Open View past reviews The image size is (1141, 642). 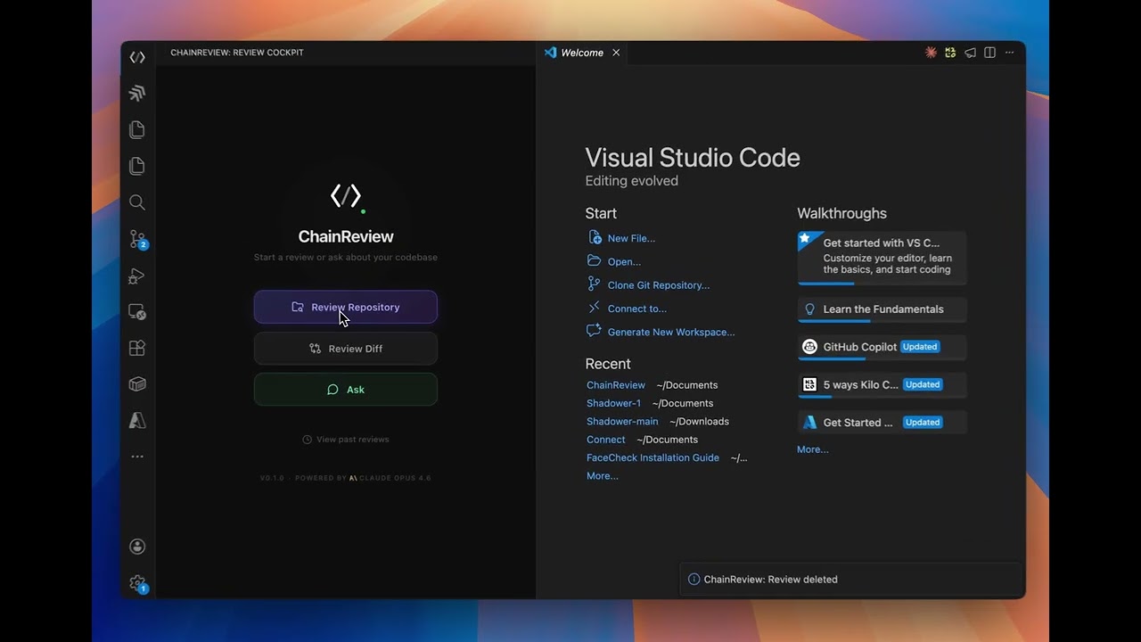tap(346, 440)
